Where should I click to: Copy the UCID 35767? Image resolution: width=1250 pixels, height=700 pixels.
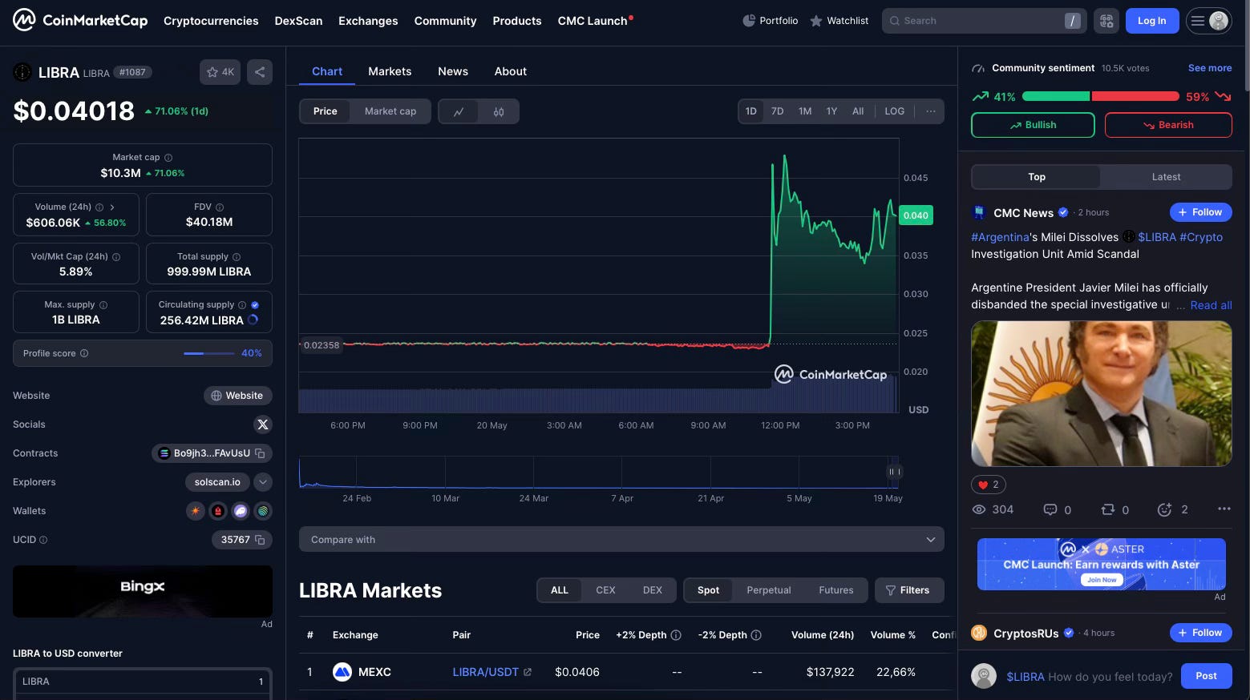pyautogui.click(x=260, y=540)
